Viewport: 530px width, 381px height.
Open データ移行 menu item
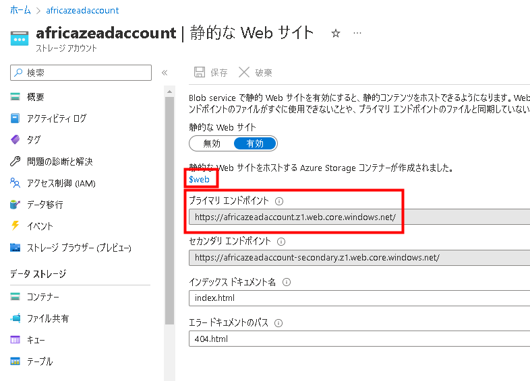45,205
